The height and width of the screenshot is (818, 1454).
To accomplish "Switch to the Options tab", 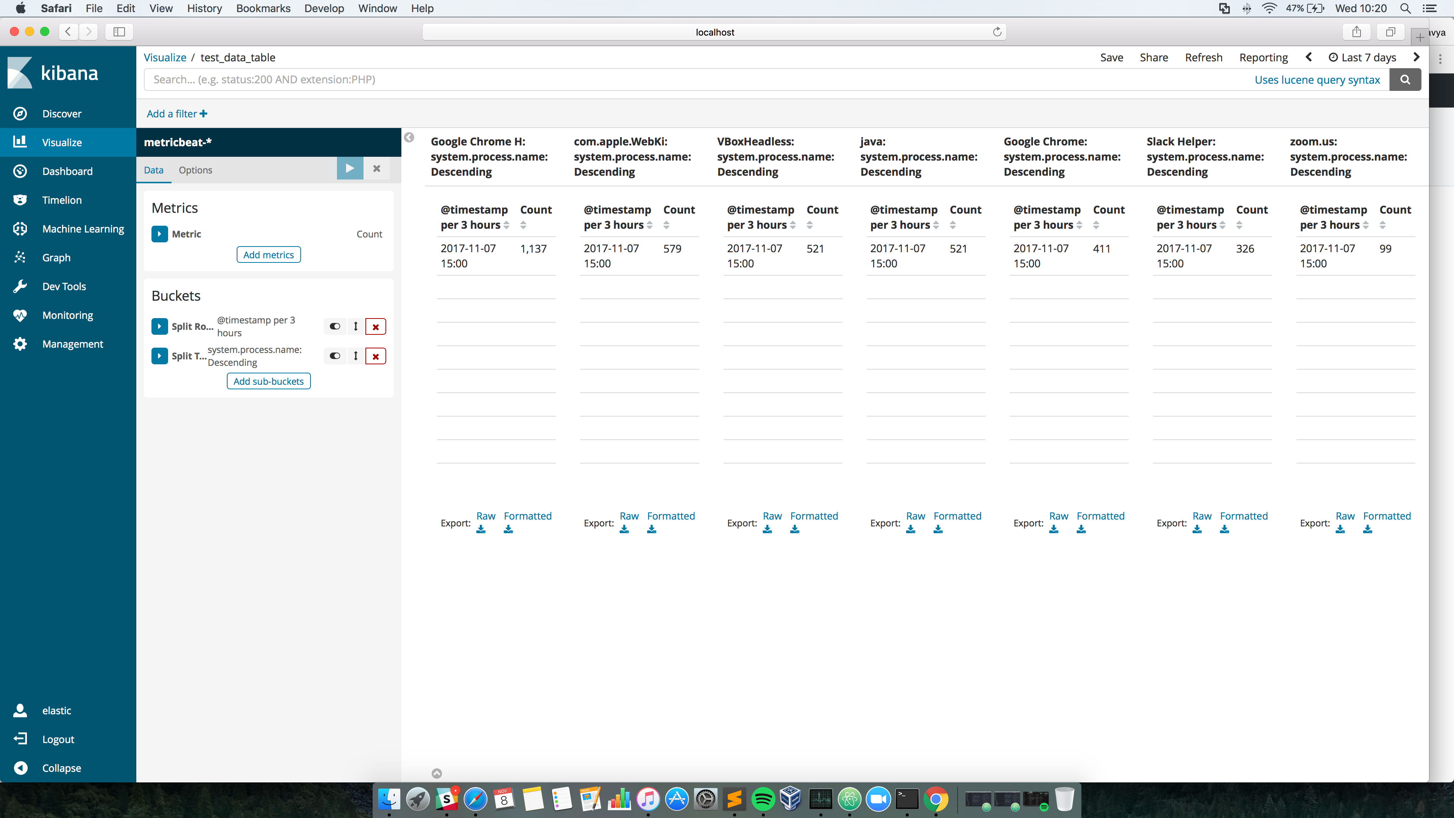I will (195, 170).
